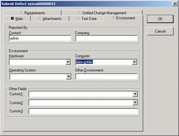Viewport: 179px width, 136px height.
Task: Click the Cancel button
Action: tap(160, 31)
